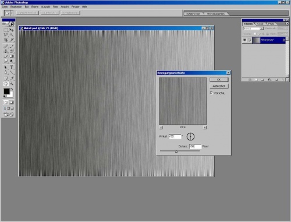Open the tool preset picker arrow
Screen dimensions: 291x222
point(12,13)
